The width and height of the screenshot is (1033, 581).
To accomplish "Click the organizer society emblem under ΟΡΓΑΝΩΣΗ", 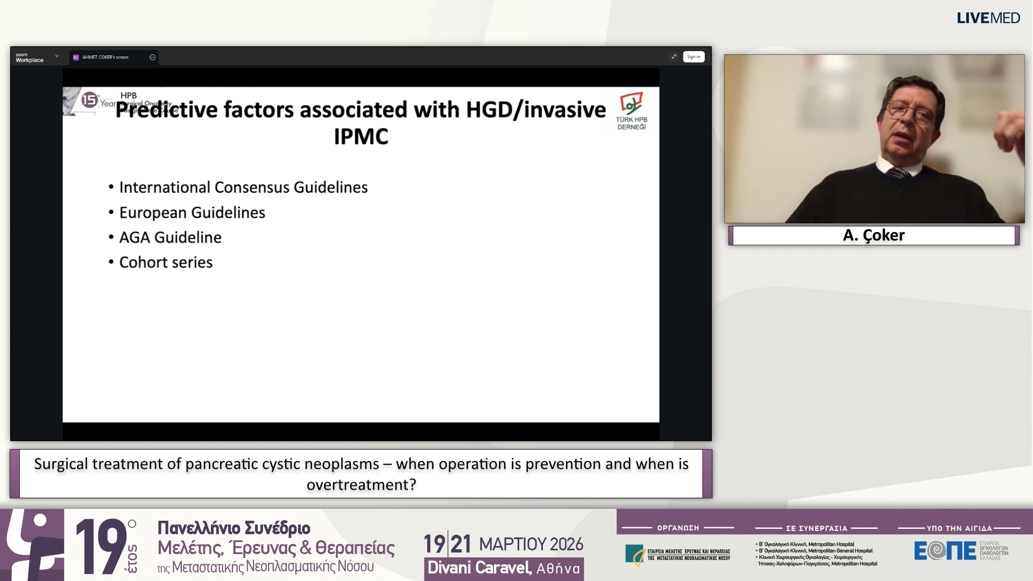I will pos(635,554).
